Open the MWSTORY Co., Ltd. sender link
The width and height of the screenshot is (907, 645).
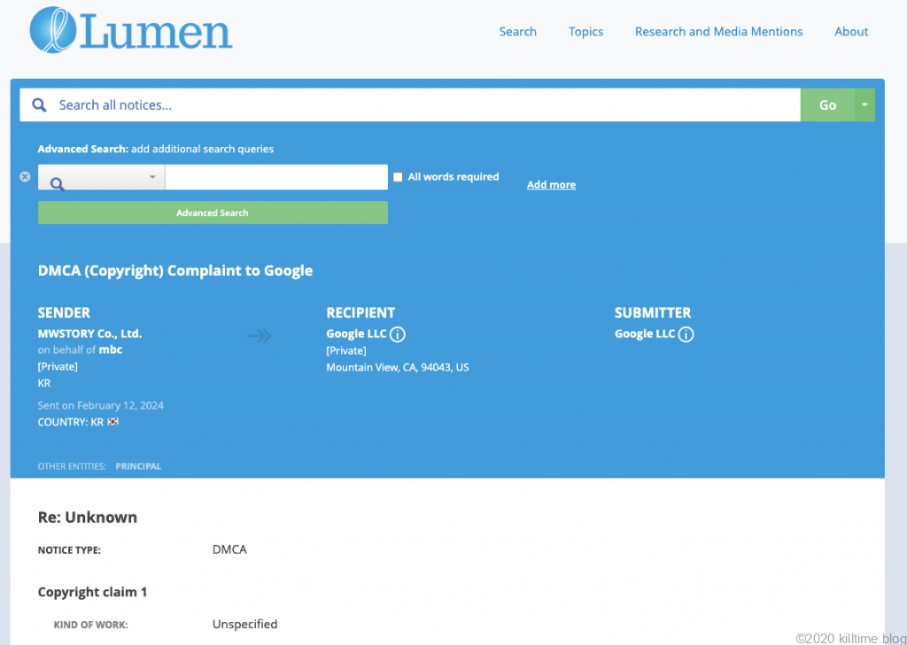[89, 334]
